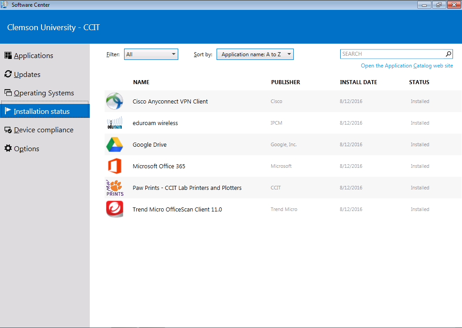Click the Updates refresh icon in sidebar
Viewport: 462px width, 328px height.
[x=8, y=74]
